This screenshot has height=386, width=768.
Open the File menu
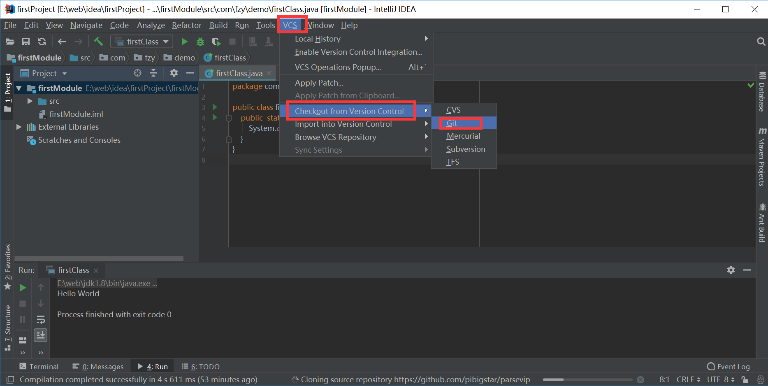[x=10, y=25]
